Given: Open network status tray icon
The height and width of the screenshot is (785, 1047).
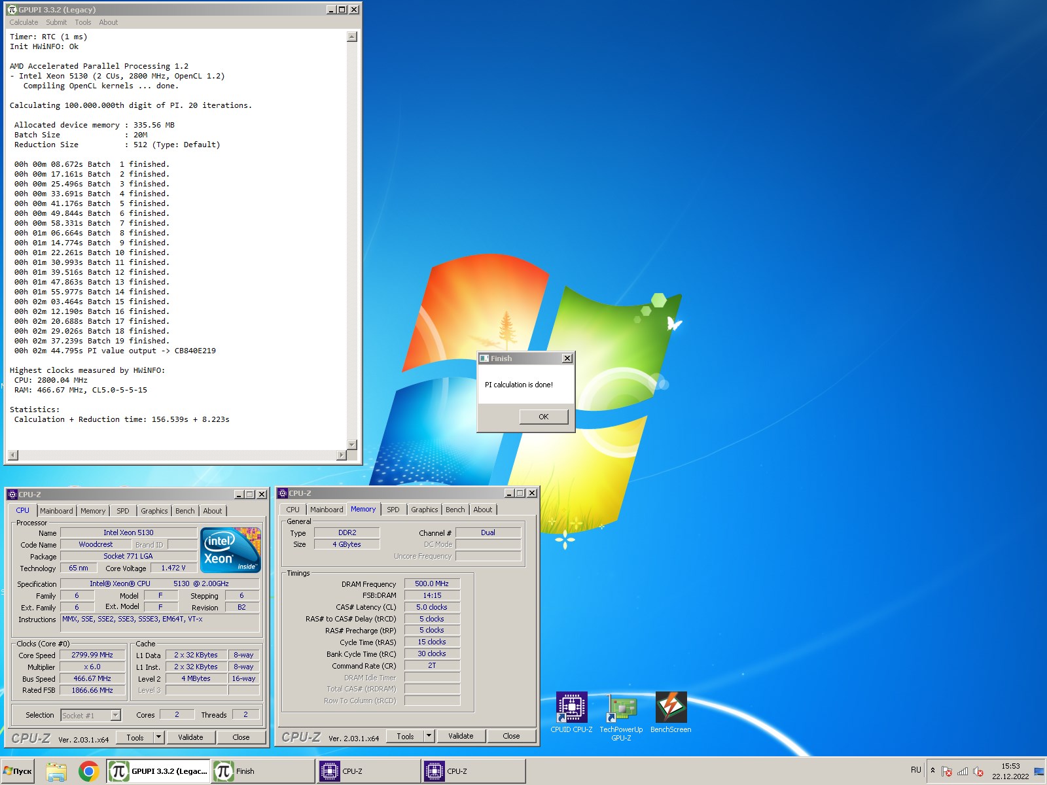Looking at the screenshot, I should [963, 771].
